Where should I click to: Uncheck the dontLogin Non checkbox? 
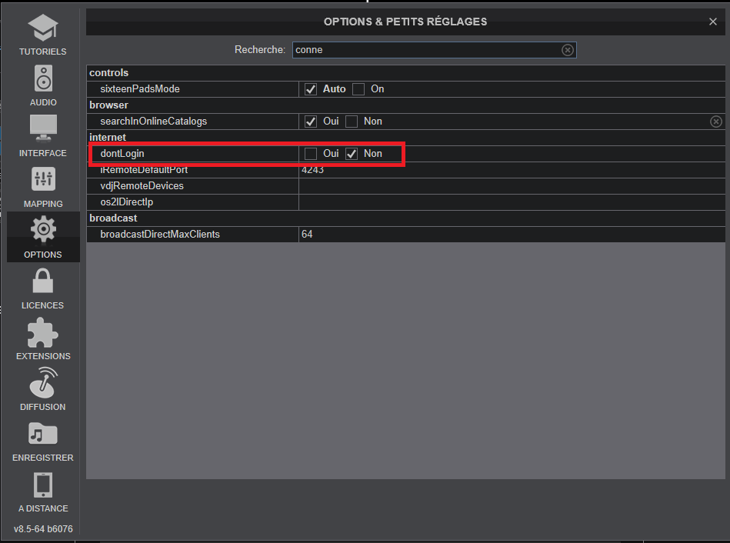click(x=352, y=154)
